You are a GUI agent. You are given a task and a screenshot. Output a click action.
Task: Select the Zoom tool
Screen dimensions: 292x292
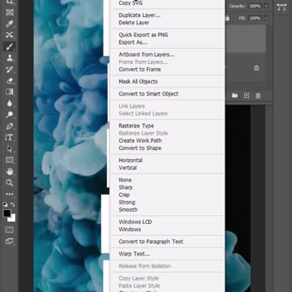click(10, 182)
